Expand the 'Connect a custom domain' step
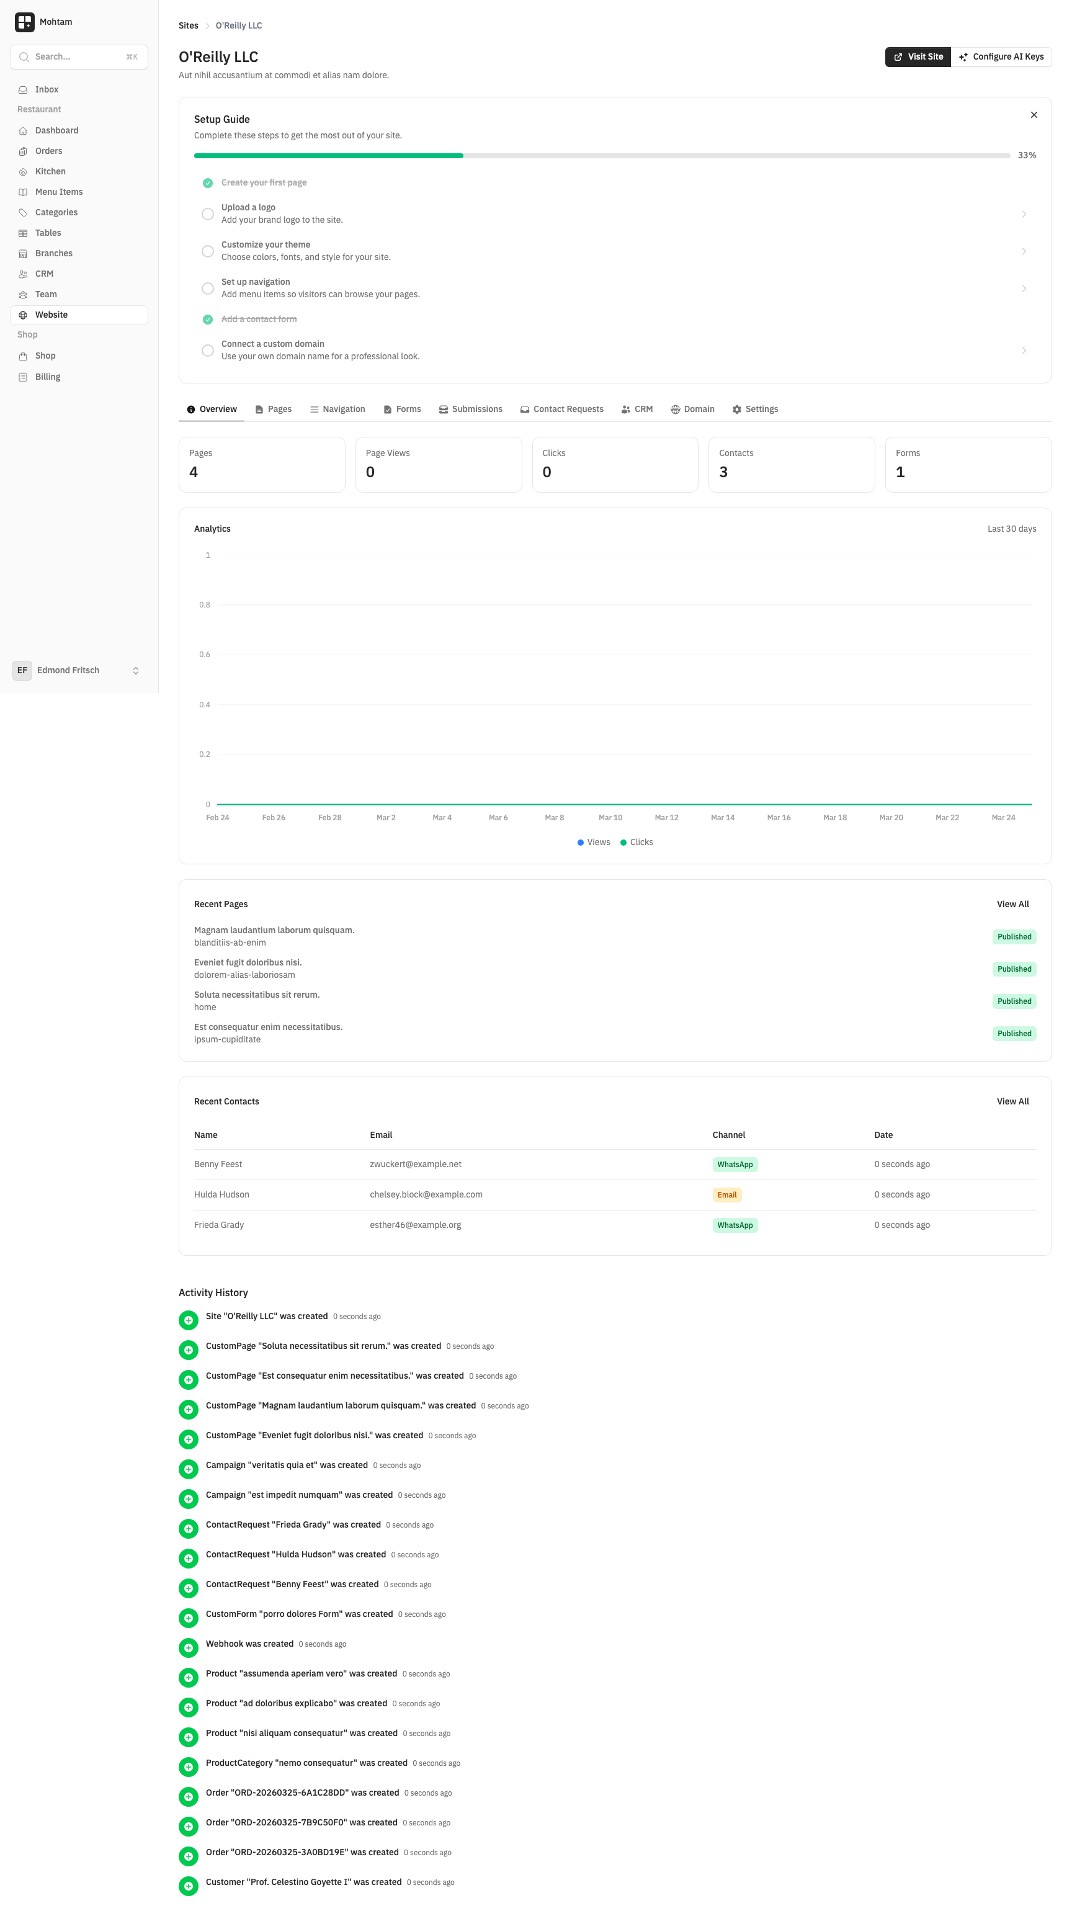Image resolution: width=1072 pixels, height=1916 pixels. tap(1025, 349)
